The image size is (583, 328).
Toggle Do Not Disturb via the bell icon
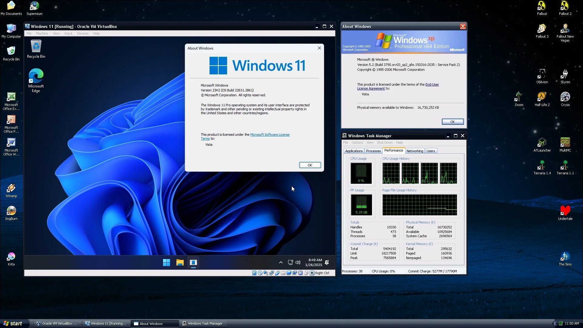tap(327, 262)
